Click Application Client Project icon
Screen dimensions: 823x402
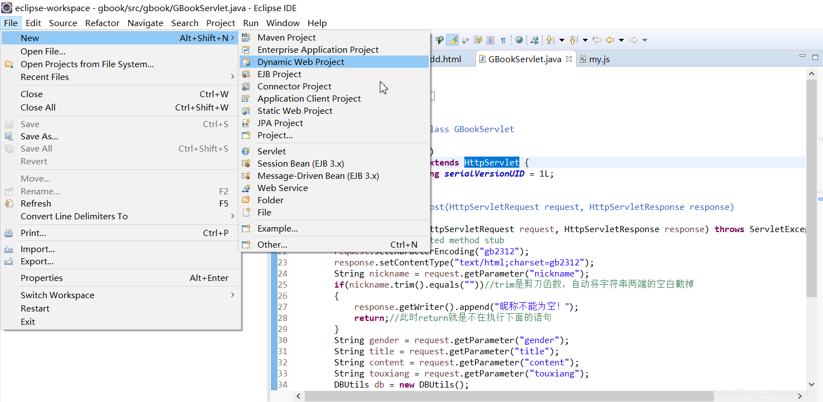click(x=246, y=98)
